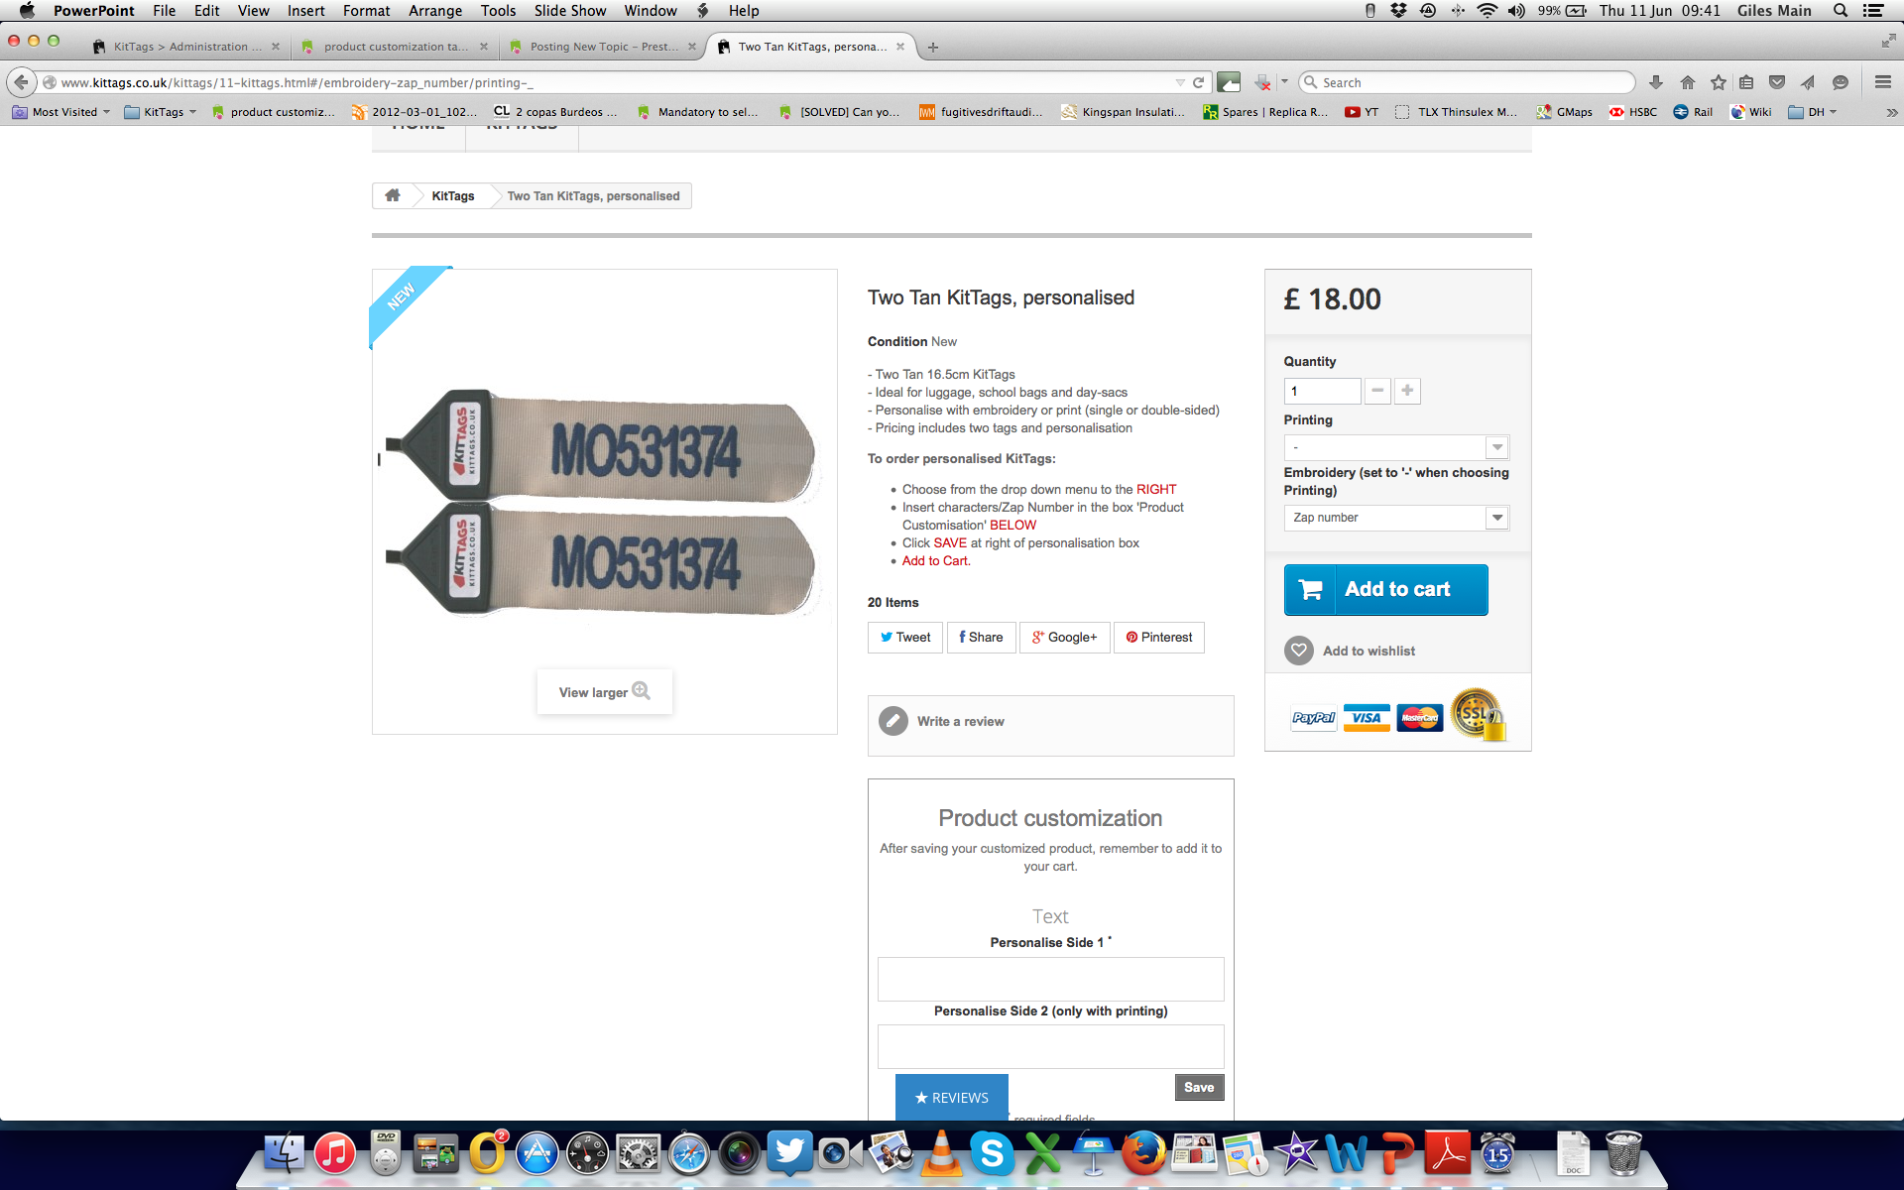Save the product customization text
The image size is (1904, 1190).
1199,1087
